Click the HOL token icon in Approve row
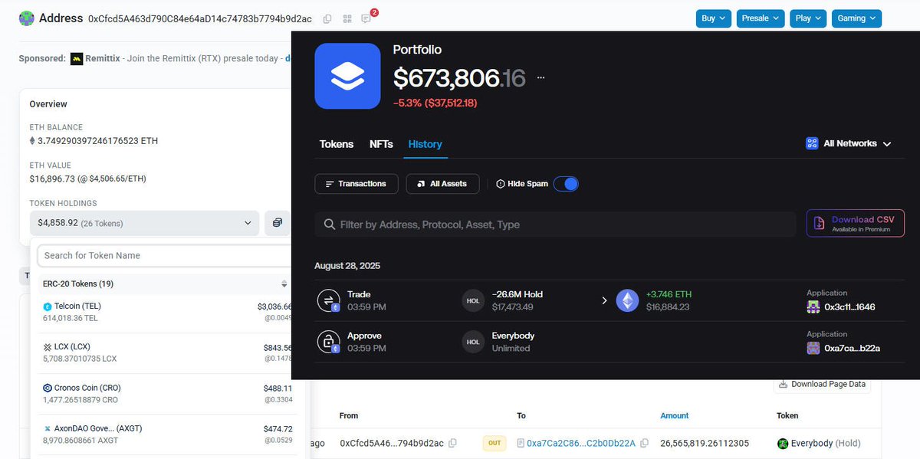The image size is (920, 459). click(x=473, y=342)
